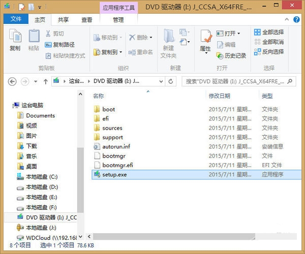Open the Open (打开) dropdown button
305x254 pixels.
[x=228, y=34]
